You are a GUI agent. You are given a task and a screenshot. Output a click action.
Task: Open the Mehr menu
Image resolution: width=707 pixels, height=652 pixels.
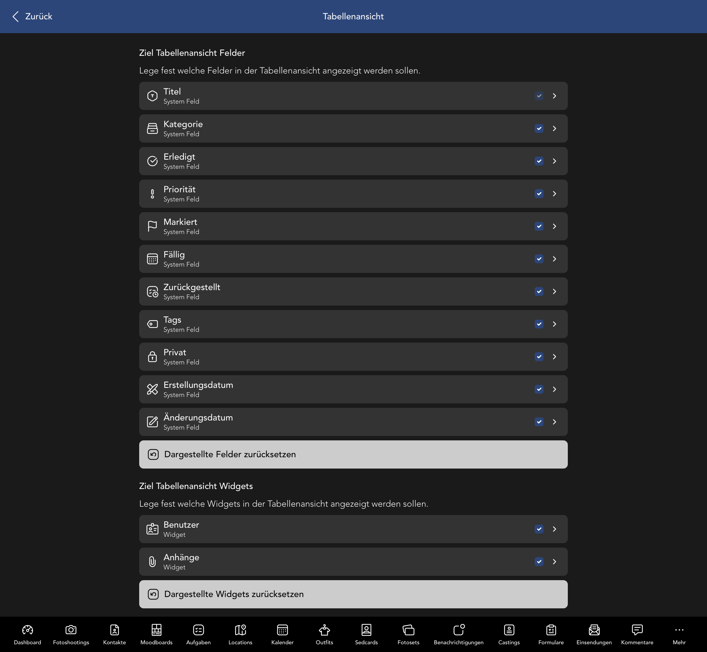click(679, 633)
